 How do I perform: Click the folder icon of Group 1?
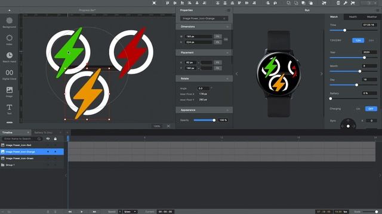[2, 165]
